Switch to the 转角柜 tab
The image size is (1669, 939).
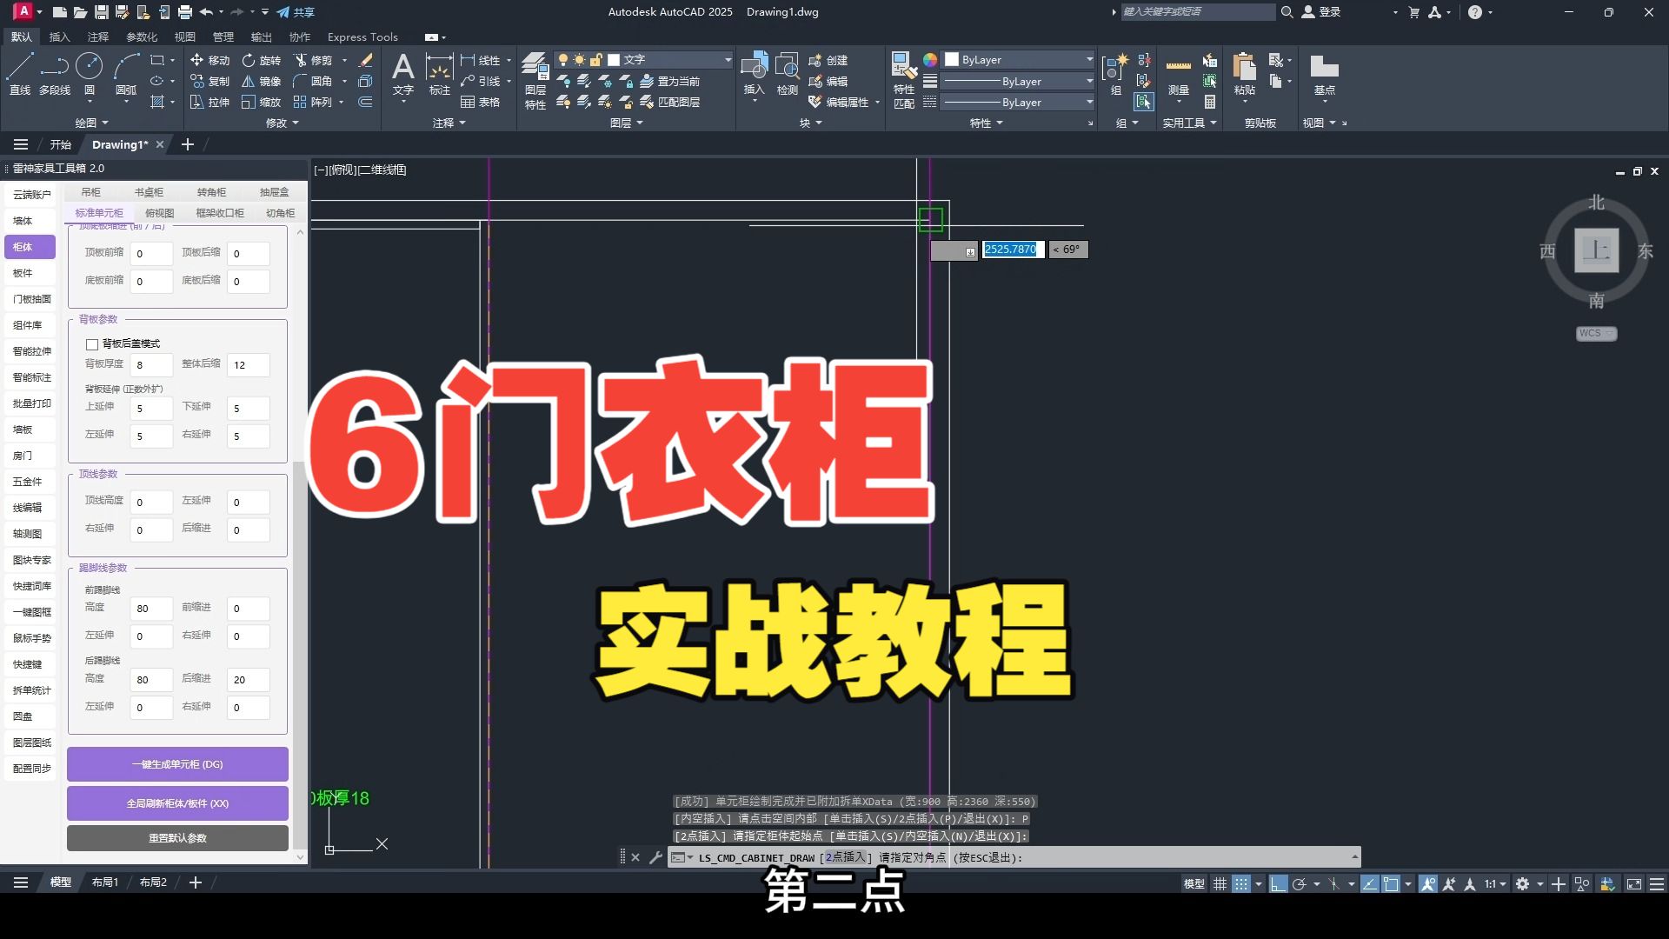211,192
